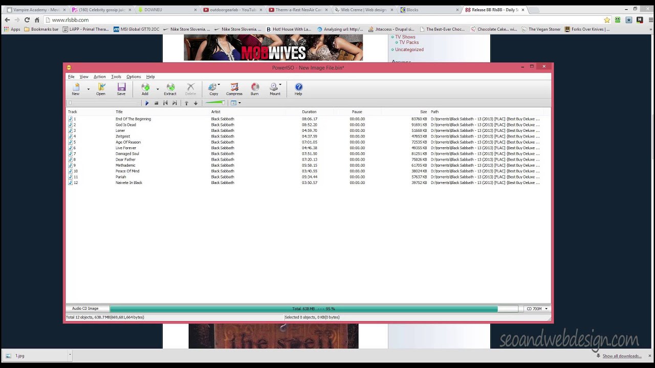
Task: Save the image with Save icon
Action: 121,89
